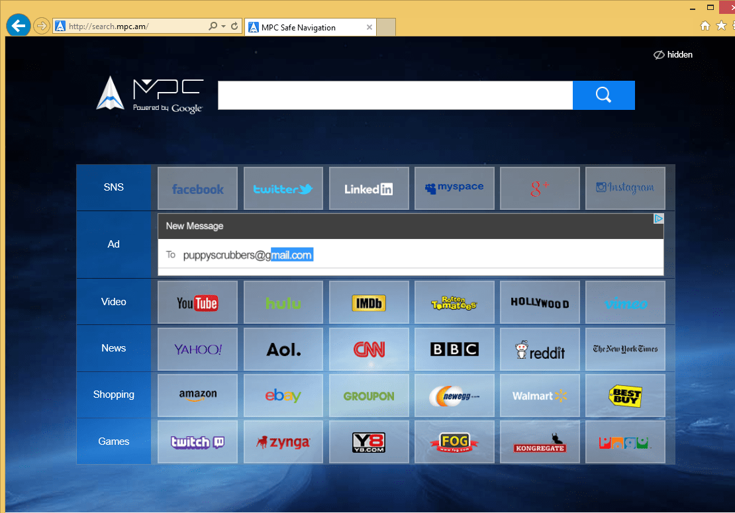The height and width of the screenshot is (513, 735).
Task: Click the browser Forward button
Action: pos(42,26)
